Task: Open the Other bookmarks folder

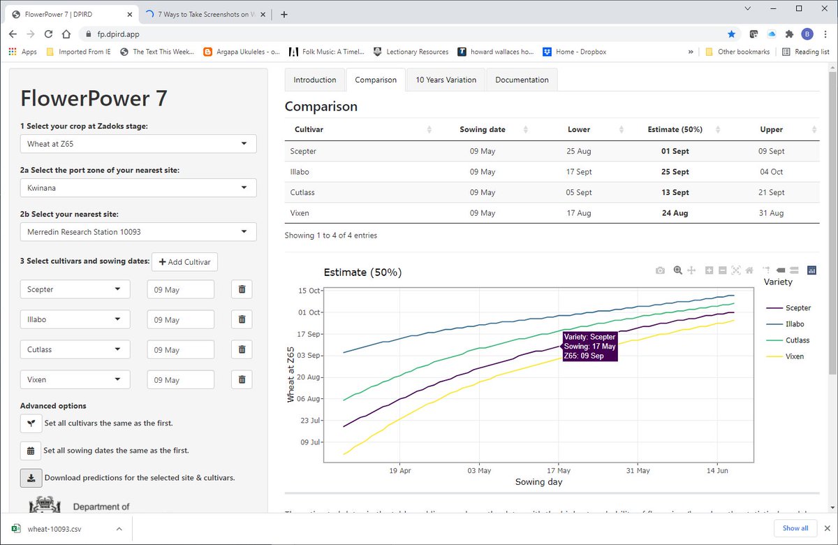Action: click(x=737, y=52)
